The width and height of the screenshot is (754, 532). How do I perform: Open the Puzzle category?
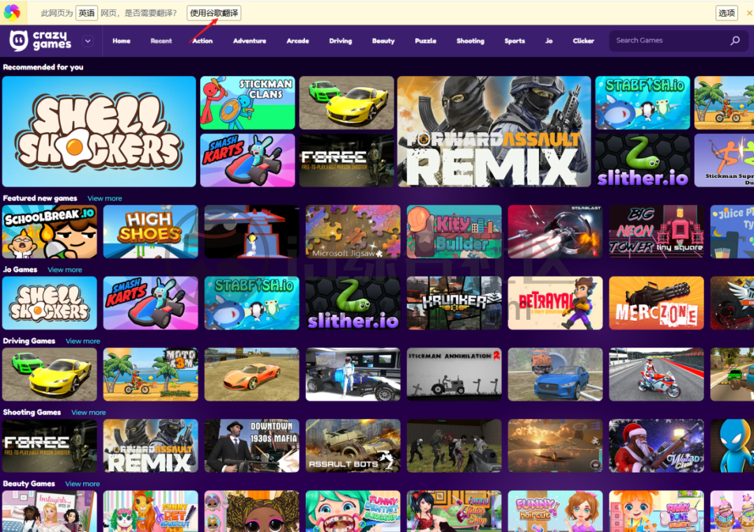pos(426,41)
